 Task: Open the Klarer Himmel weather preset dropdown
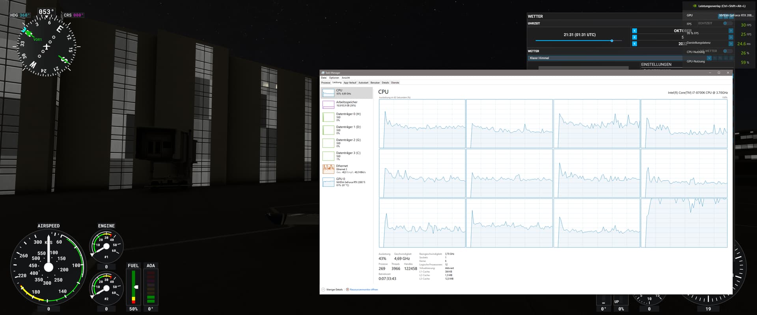tap(619, 58)
